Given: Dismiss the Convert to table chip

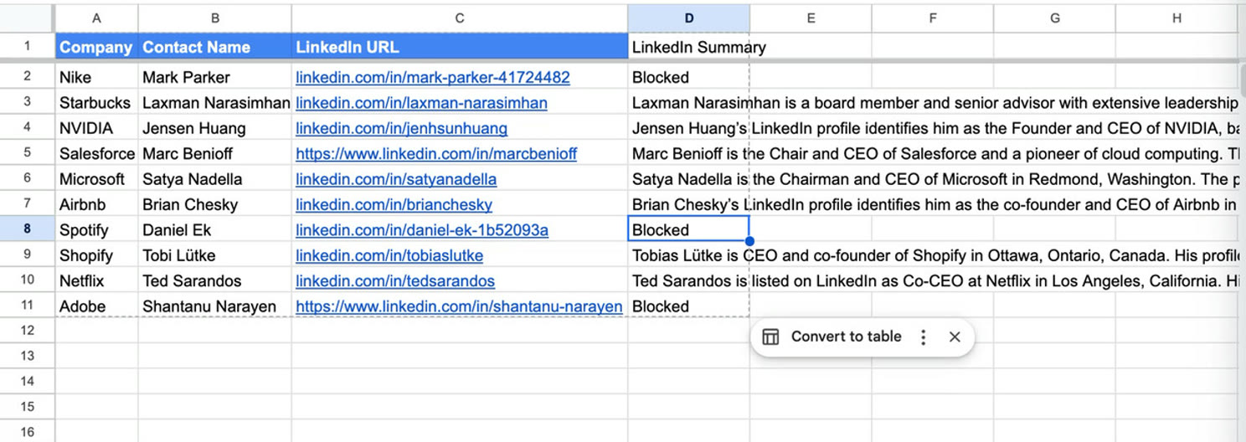Looking at the screenshot, I should pos(955,337).
